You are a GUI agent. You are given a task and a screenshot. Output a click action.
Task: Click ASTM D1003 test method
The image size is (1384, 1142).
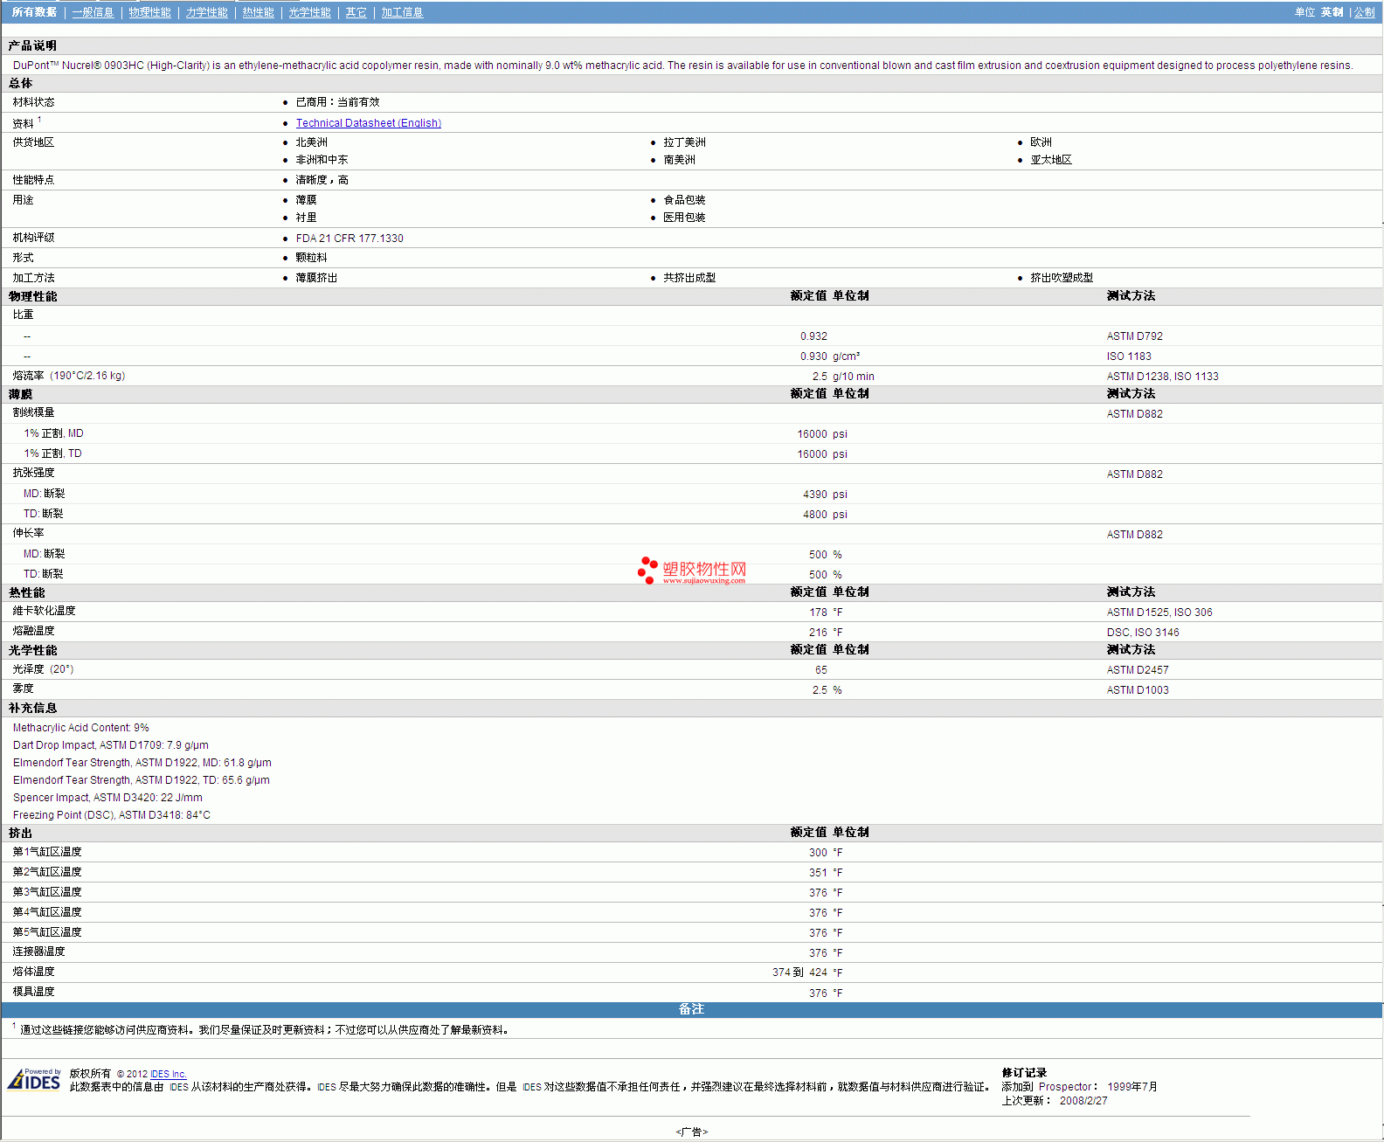pos(1137,690)
